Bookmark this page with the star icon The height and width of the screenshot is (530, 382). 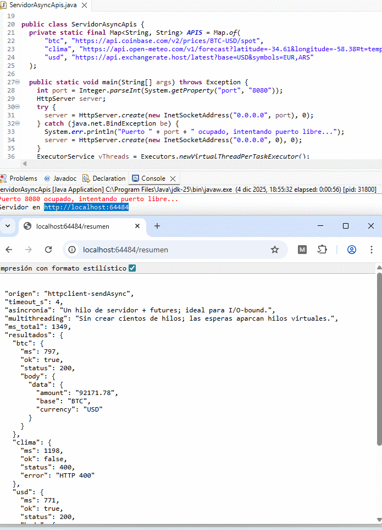275,250
